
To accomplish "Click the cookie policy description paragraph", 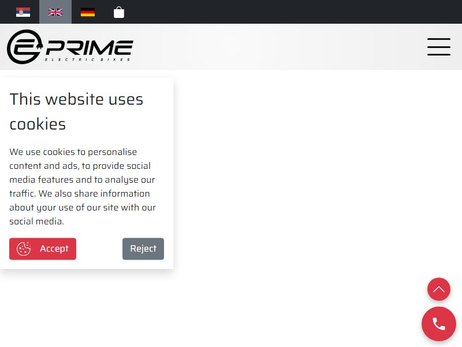I will tap(83, 186).
